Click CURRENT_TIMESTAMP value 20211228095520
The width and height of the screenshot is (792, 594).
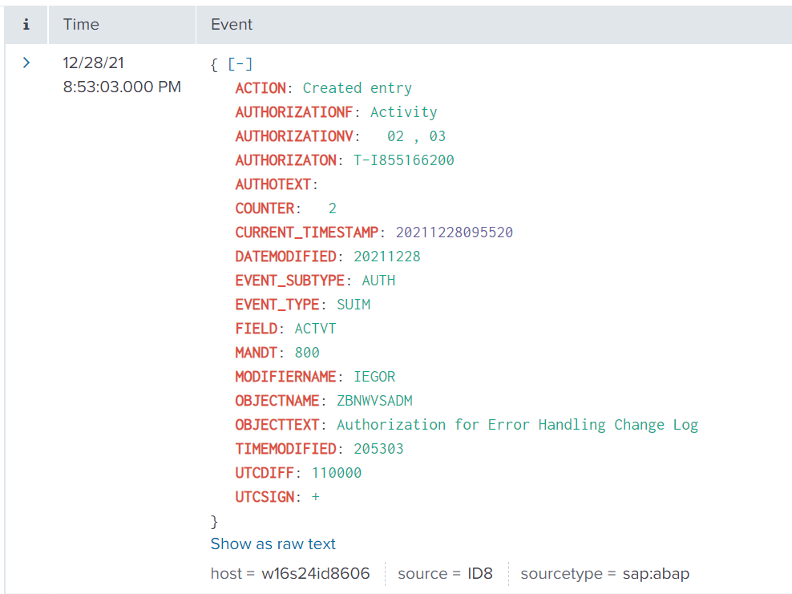click(x=454, y=232)
